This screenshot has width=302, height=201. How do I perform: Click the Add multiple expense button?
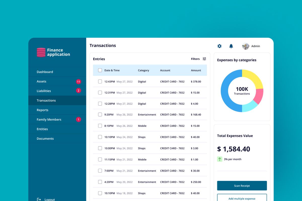(242, 198)
